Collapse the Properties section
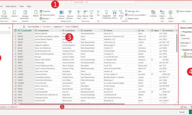The height and width of the screenshot is (115, 192). click(x=181, y=32)
